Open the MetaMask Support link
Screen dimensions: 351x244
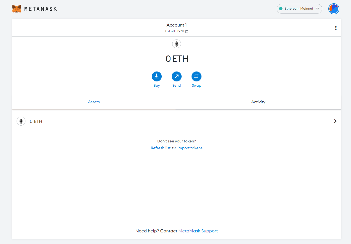click(198, 231)
